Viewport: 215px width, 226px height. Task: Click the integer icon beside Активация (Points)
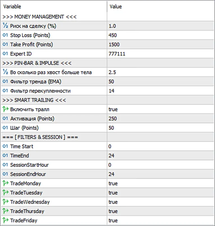coord(5,118)
